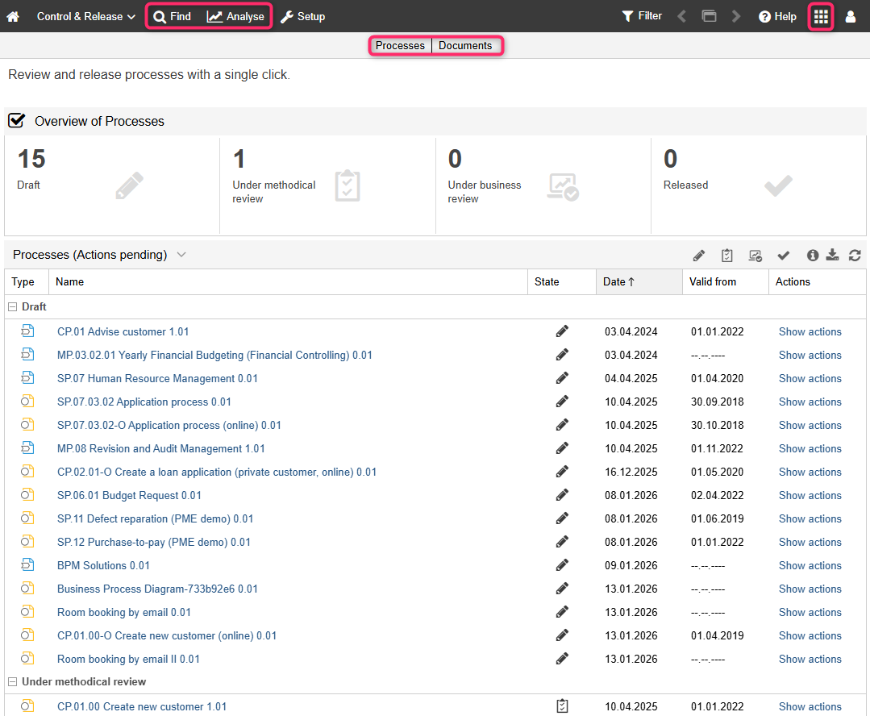The width and height of the screenshot is (870, 716).
Task: Click the methodical review clipboard toolbar icon
Action: click(x=727, y=256)
